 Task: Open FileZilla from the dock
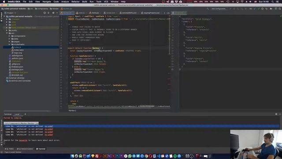[x=97, y=156]
